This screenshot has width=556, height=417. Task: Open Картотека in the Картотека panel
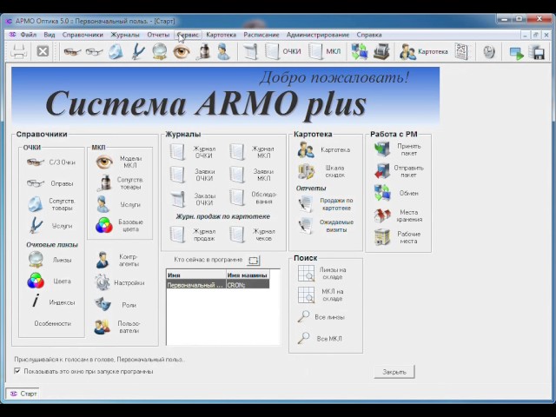pyautogui.click(x=323, y=149)
